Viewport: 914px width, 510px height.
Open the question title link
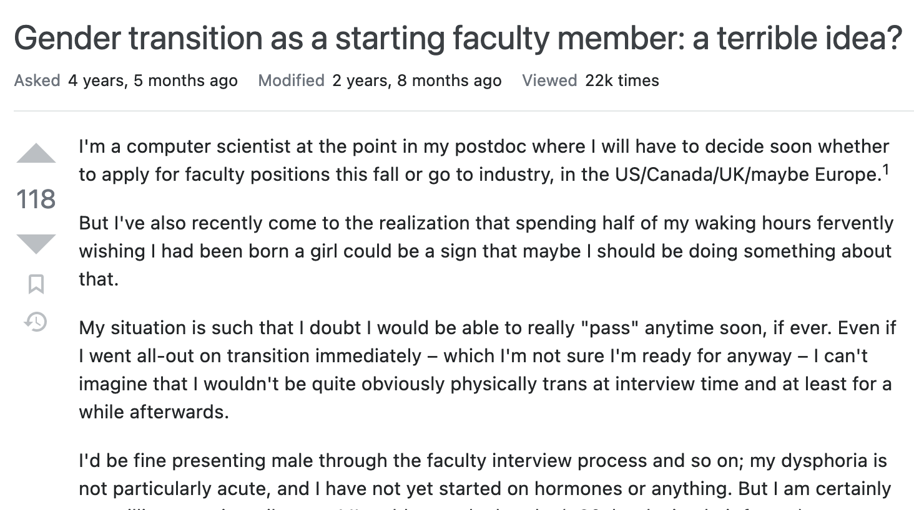458,38
